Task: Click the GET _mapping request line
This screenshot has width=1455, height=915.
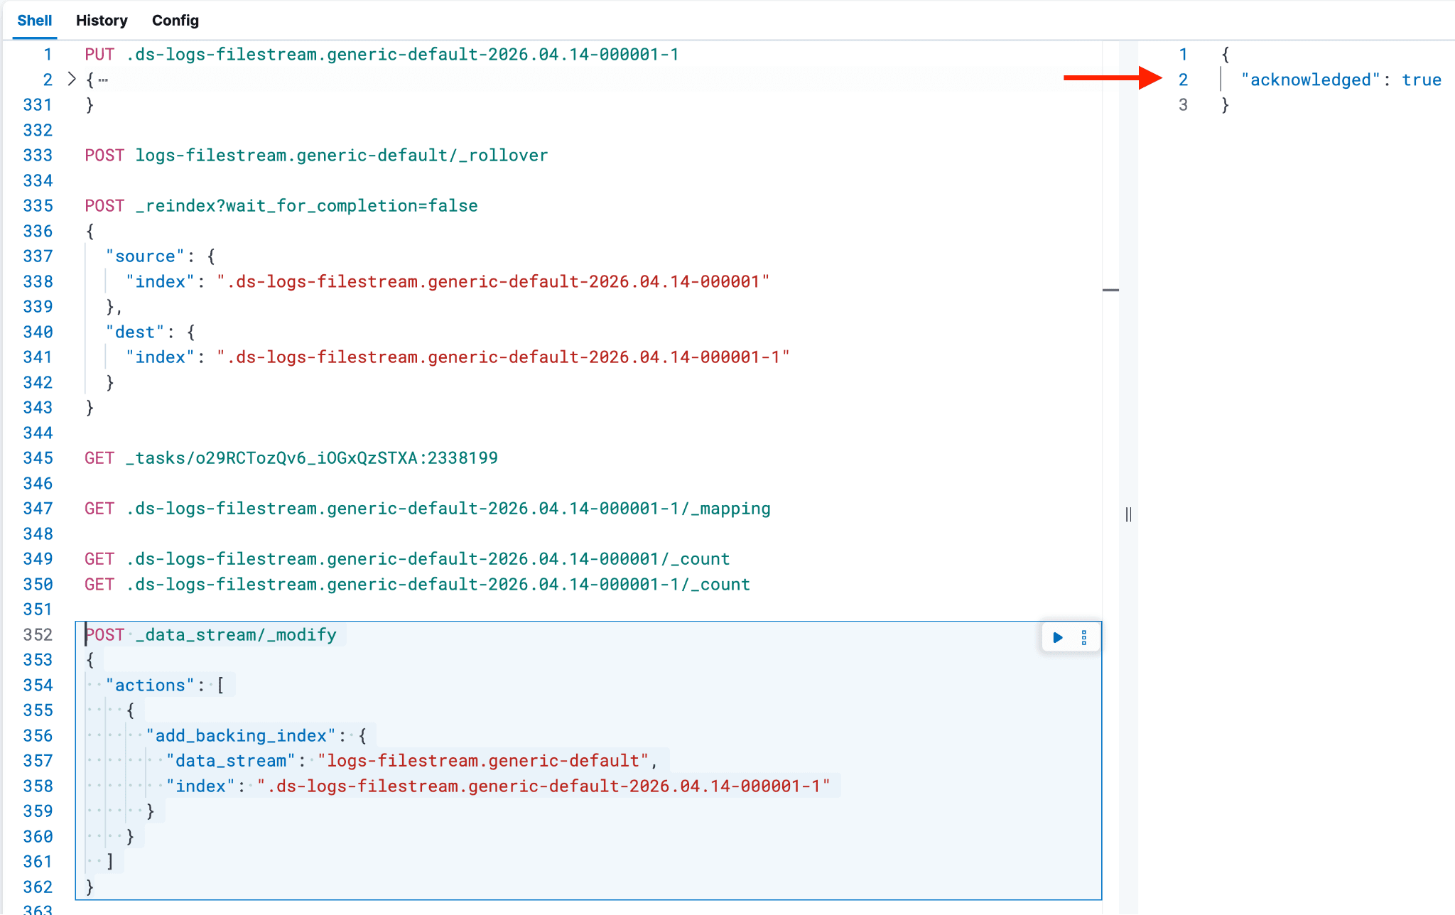Action: click(427, 509)
